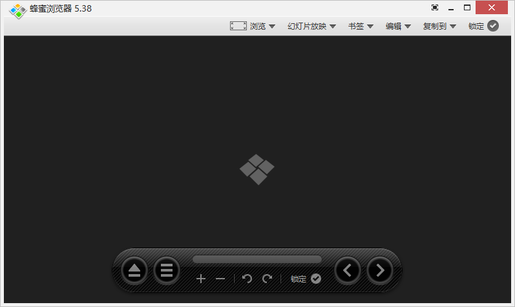Image resolution: width=515 pixels, height=307 pixels.
Task: Rotate the image counterclockwise
Action: (x=247, y=279)
